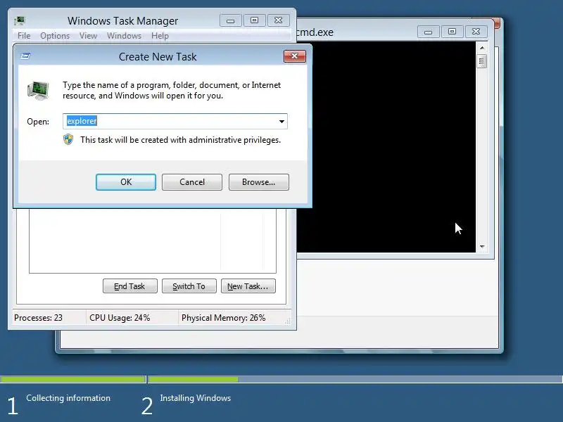Close the cmd.exe window
The image size is (563, 422).
tap(476, 32)
